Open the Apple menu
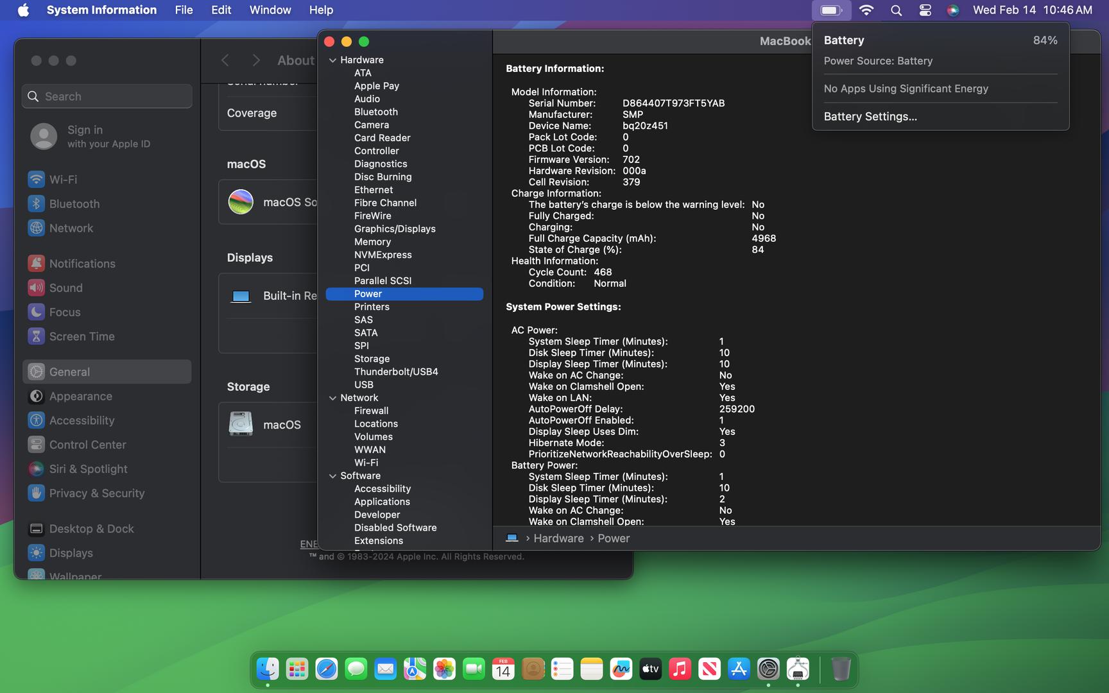1109x693 pixels. (23, 10)
